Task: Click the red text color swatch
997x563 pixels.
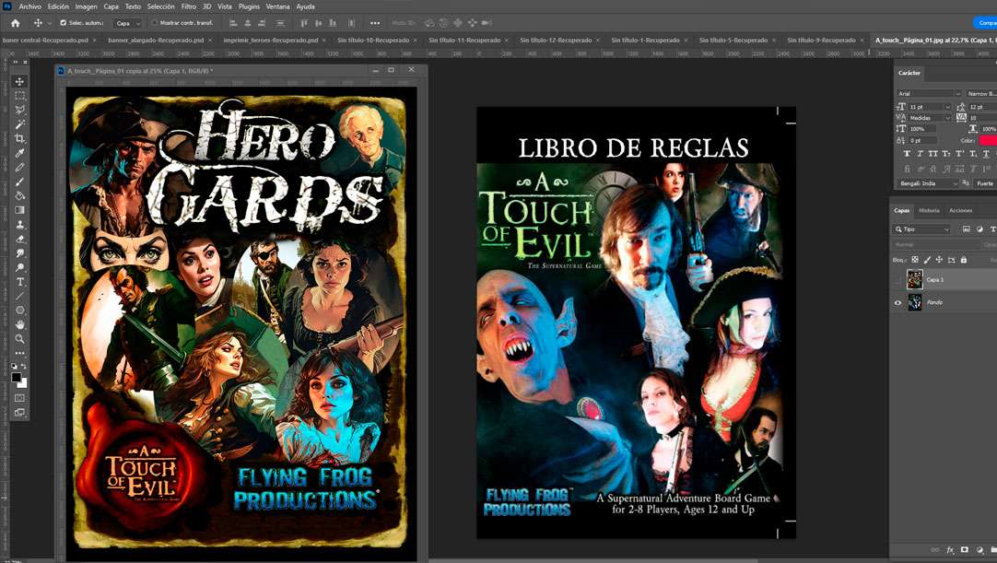Action: (x=988, y=140)
